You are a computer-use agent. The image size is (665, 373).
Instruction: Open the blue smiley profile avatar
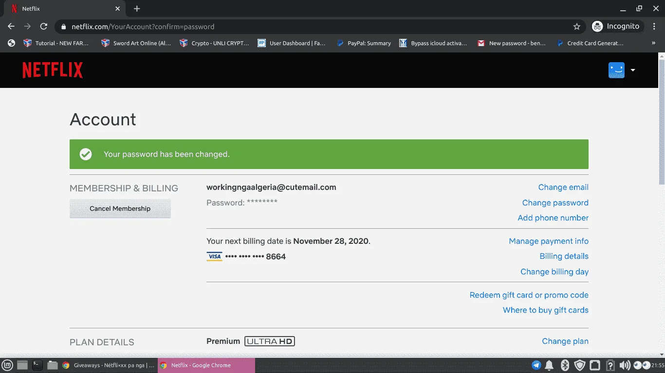[616, 70]
